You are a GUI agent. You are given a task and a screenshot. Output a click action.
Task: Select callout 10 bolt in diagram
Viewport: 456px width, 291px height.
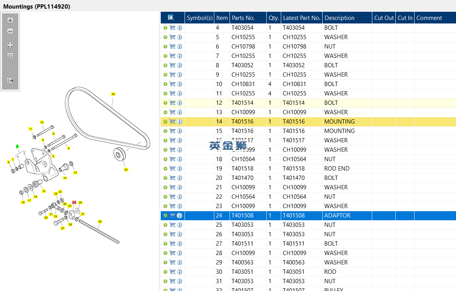(x=42, y=122)
